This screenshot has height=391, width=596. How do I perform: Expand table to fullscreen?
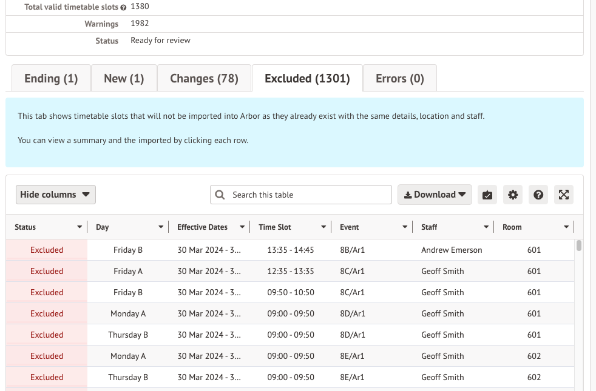pos(564,195)
